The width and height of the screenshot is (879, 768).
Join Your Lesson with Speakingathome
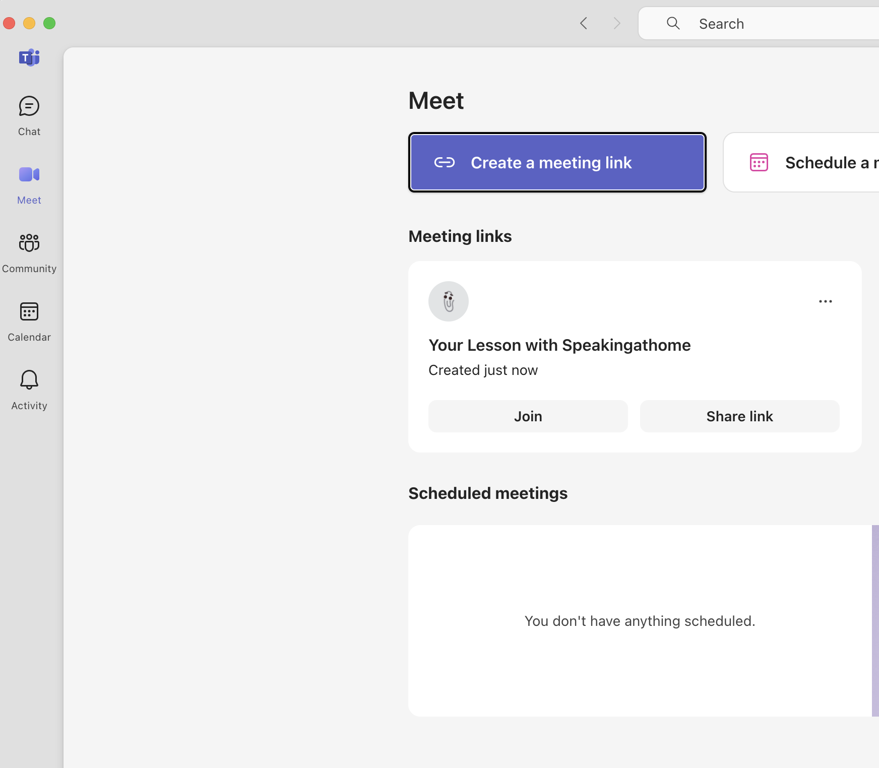(x=528, y=416)
